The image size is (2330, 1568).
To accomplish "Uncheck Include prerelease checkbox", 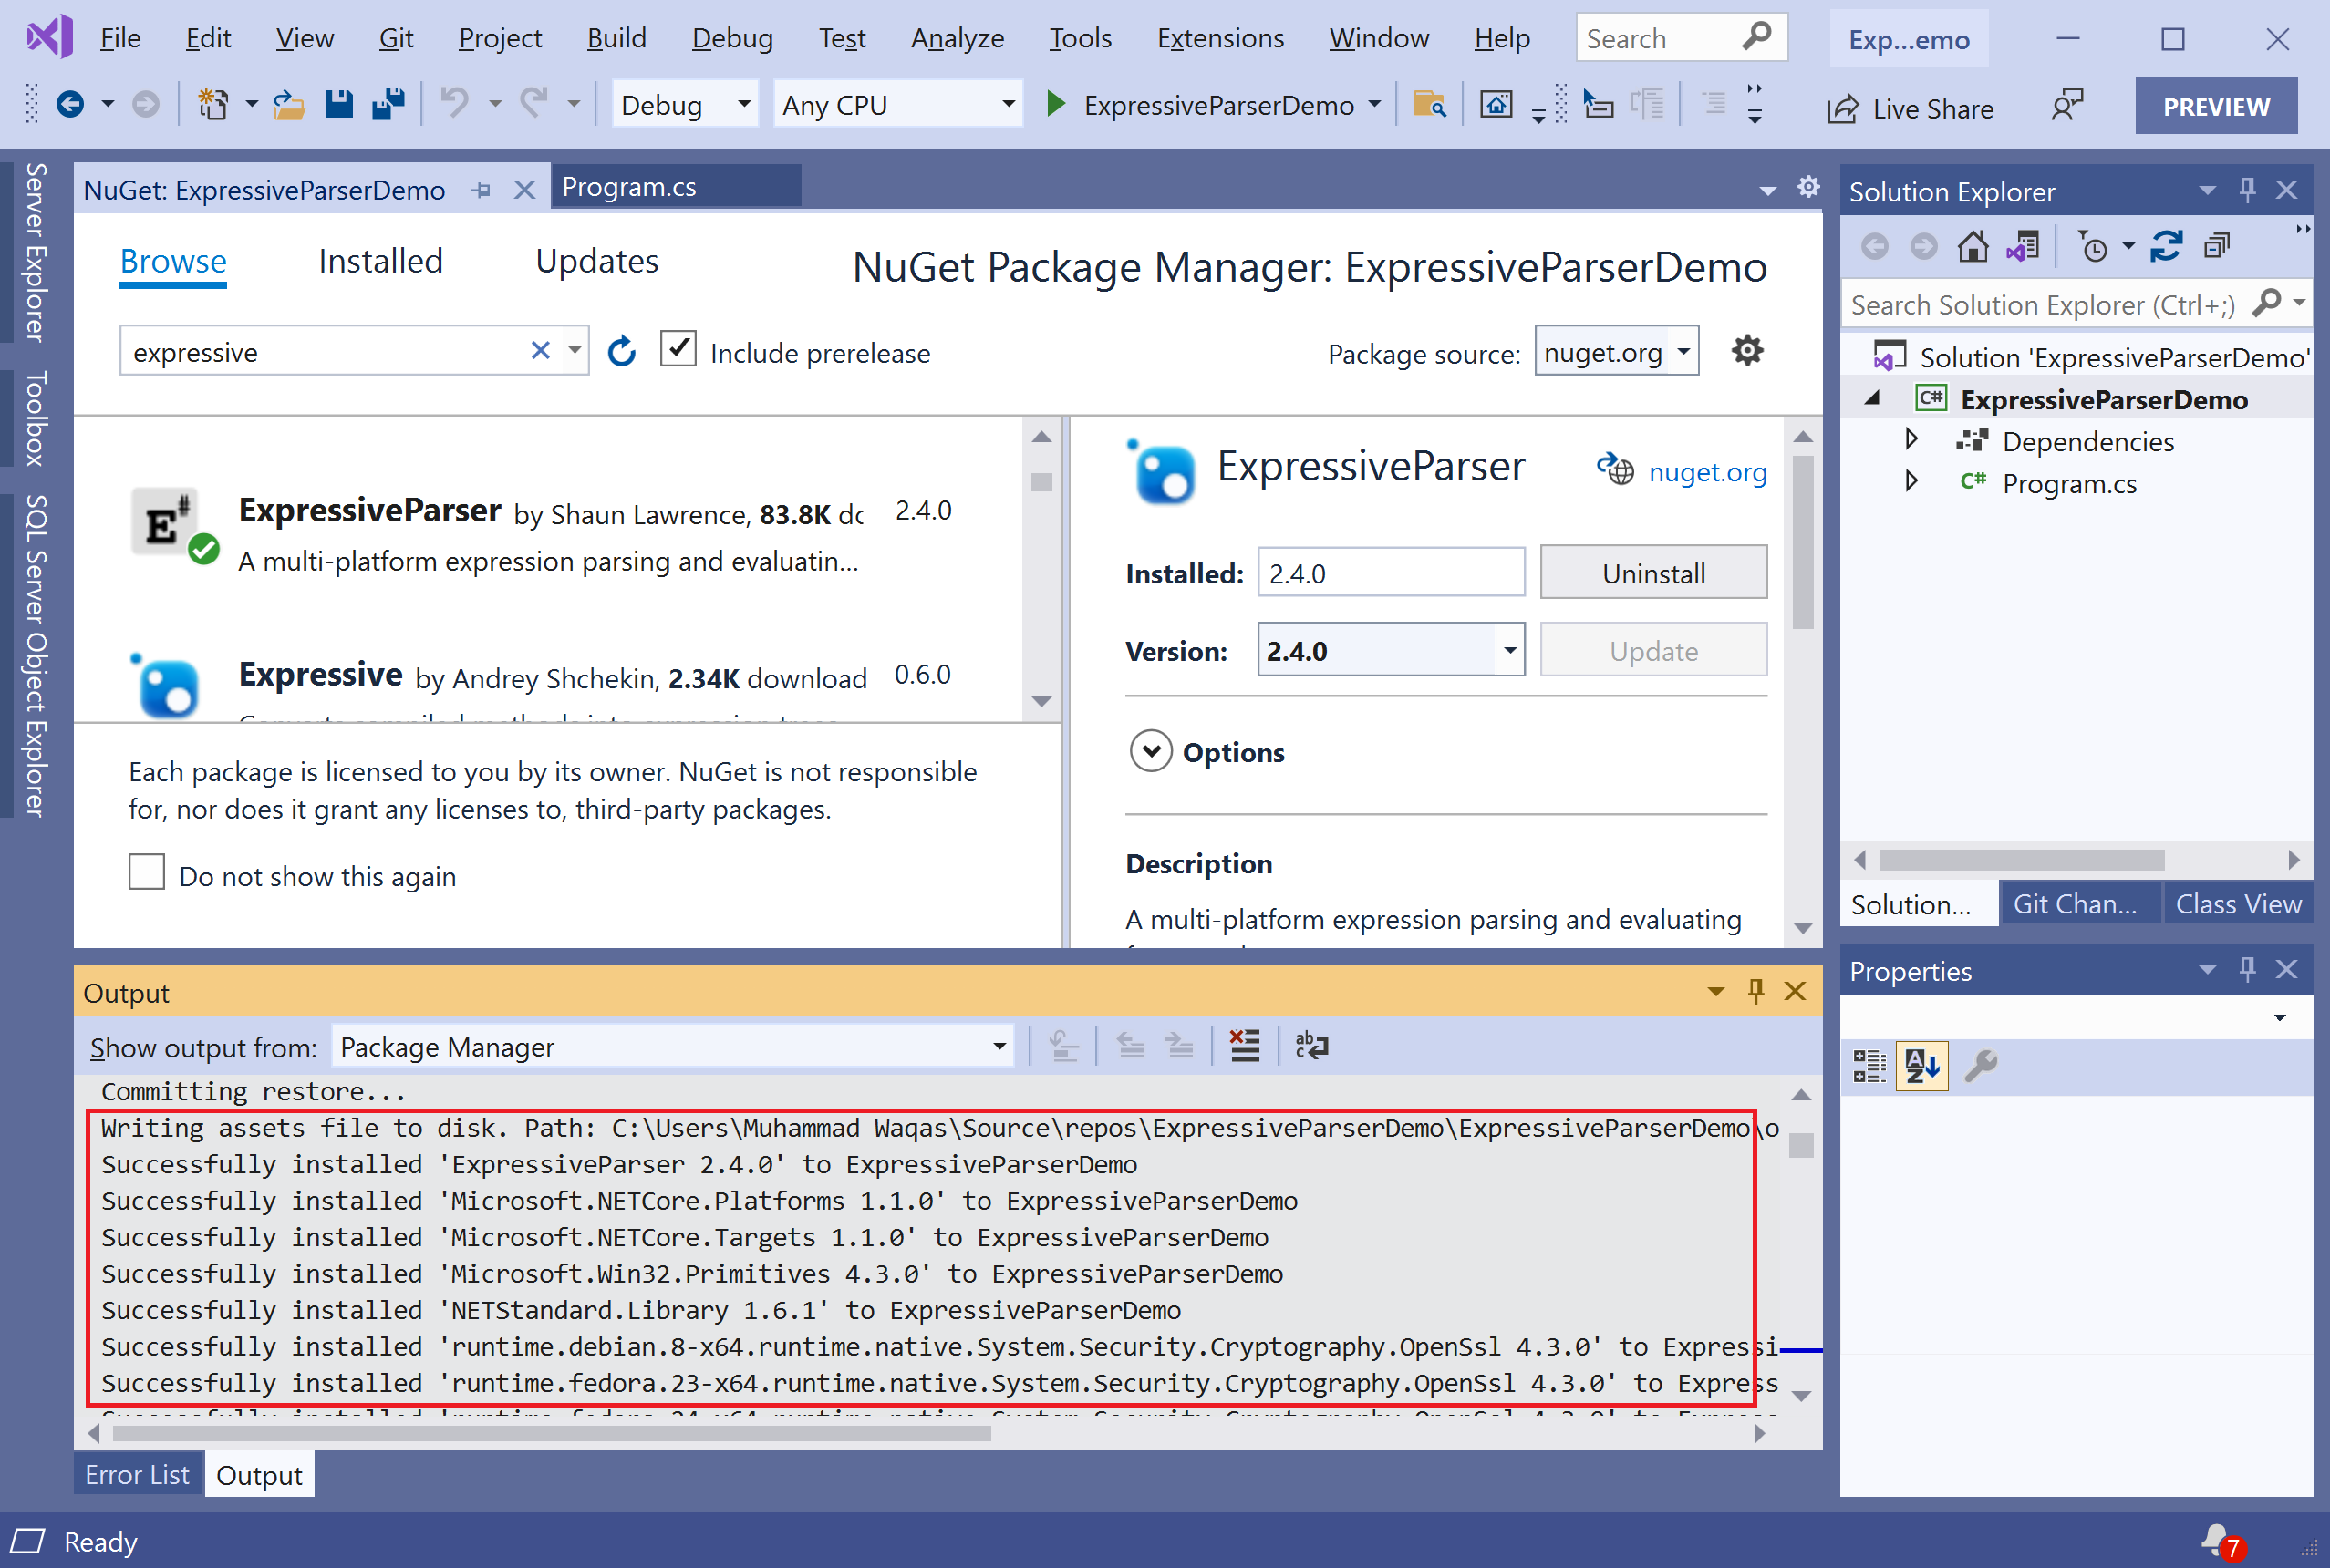I will coord(678,350).
